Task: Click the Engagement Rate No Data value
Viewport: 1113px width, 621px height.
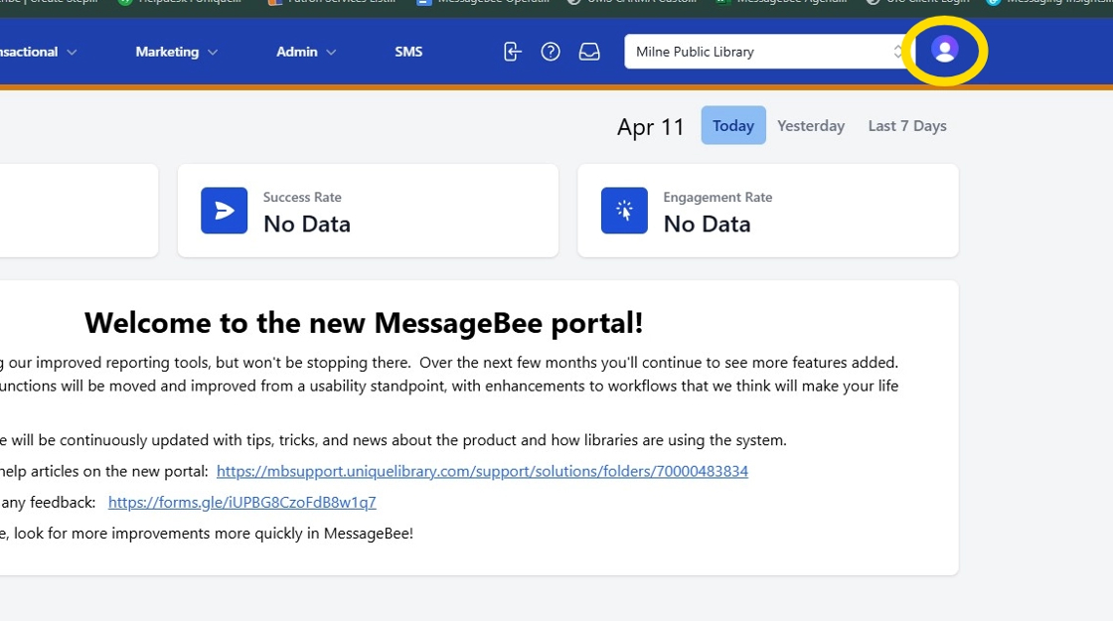Action: (707, 225)
